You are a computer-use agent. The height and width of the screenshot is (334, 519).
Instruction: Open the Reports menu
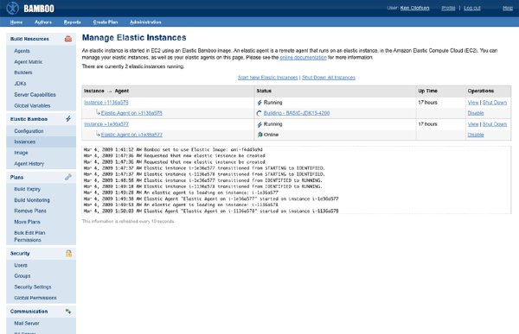72,22
